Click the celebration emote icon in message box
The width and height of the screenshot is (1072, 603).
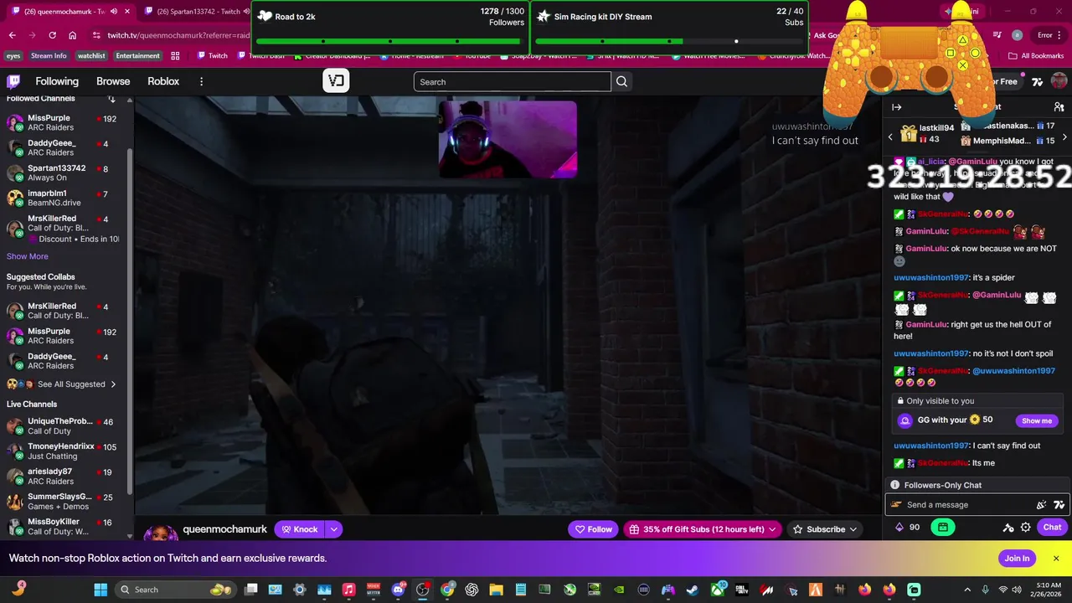(1041, 505)
